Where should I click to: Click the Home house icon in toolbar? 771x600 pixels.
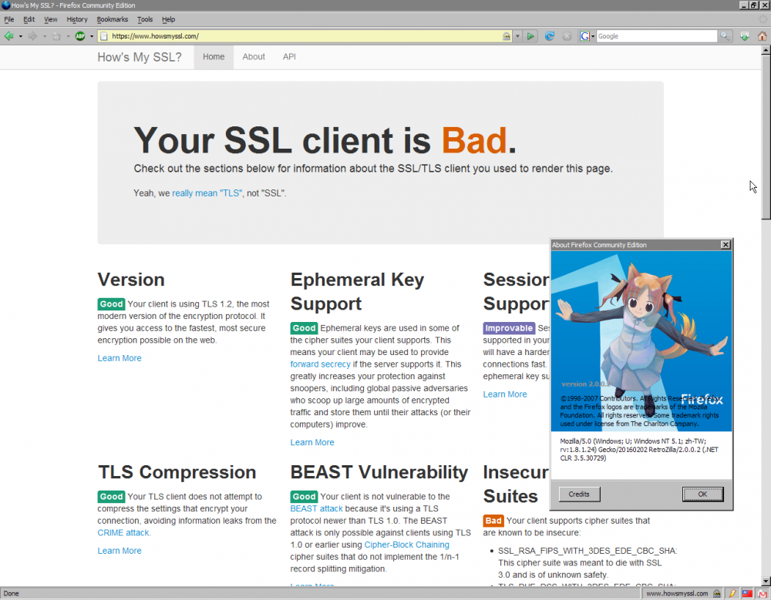[762, 36]
